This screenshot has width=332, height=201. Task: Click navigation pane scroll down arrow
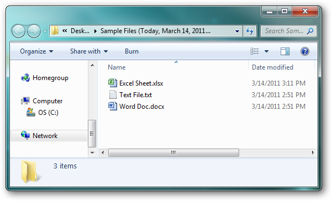pos(92,152)
